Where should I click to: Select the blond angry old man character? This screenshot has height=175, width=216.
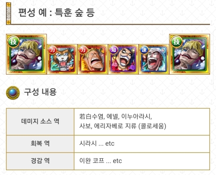coord(93,59)
